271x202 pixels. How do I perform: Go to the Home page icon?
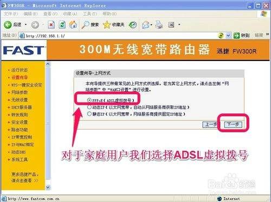pyautogui.click(x=73, y=25)
